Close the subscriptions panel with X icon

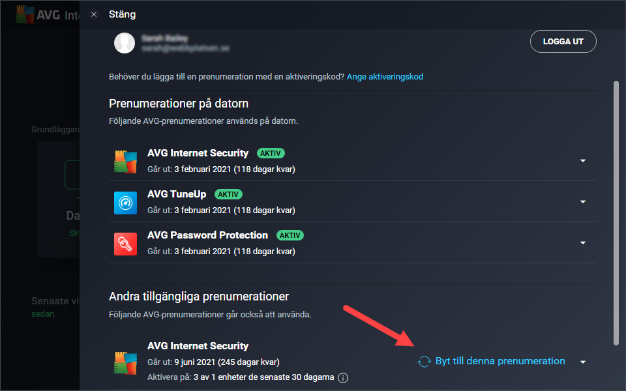coord(94,14)
